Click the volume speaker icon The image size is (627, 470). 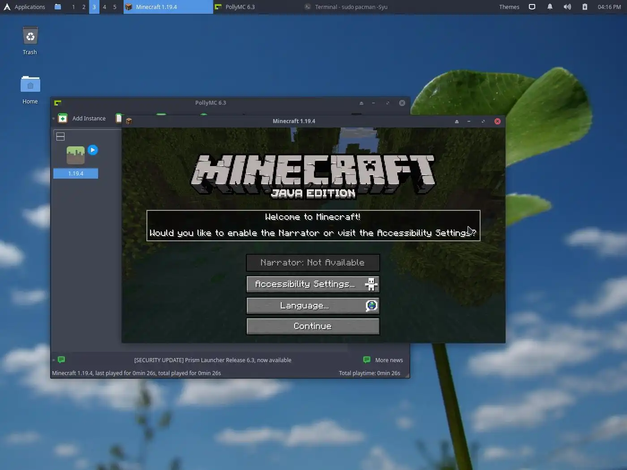pyautogui.click(x=567, y=7)
